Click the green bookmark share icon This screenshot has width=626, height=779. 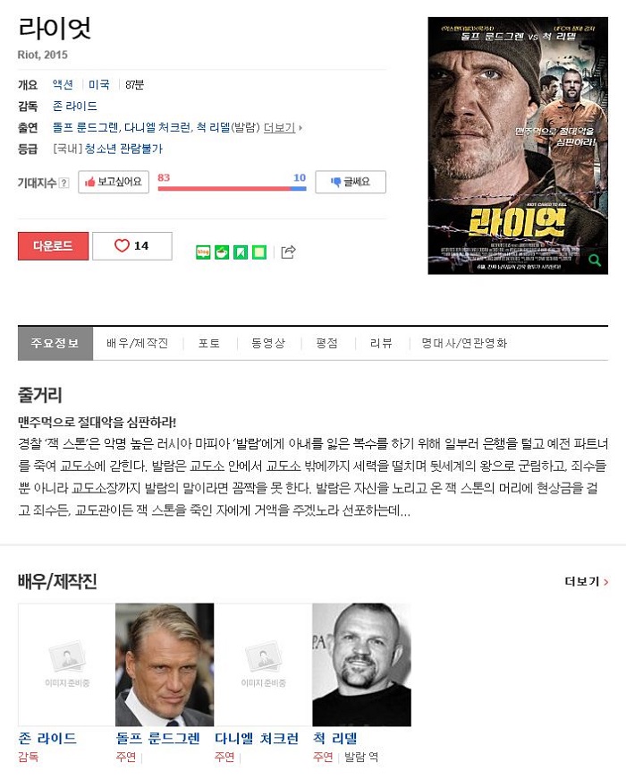coord(241,253)
